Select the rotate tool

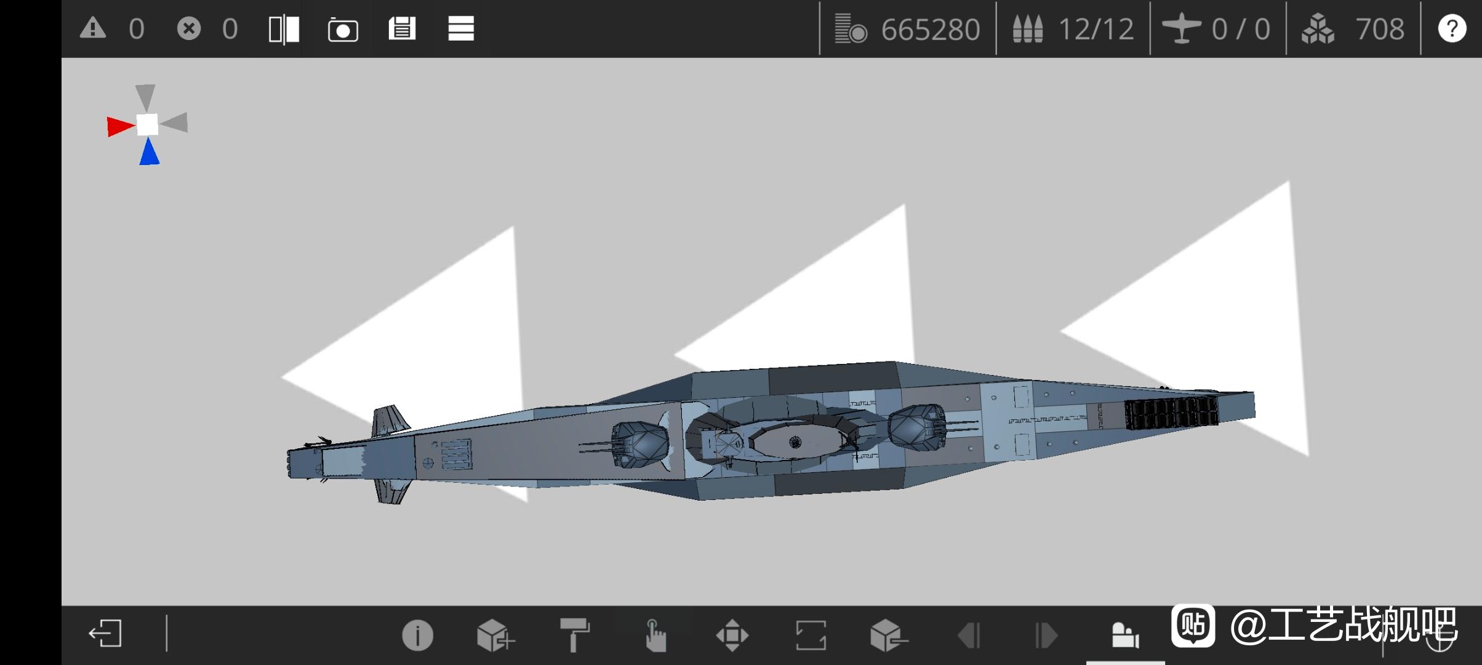(811, 635)
